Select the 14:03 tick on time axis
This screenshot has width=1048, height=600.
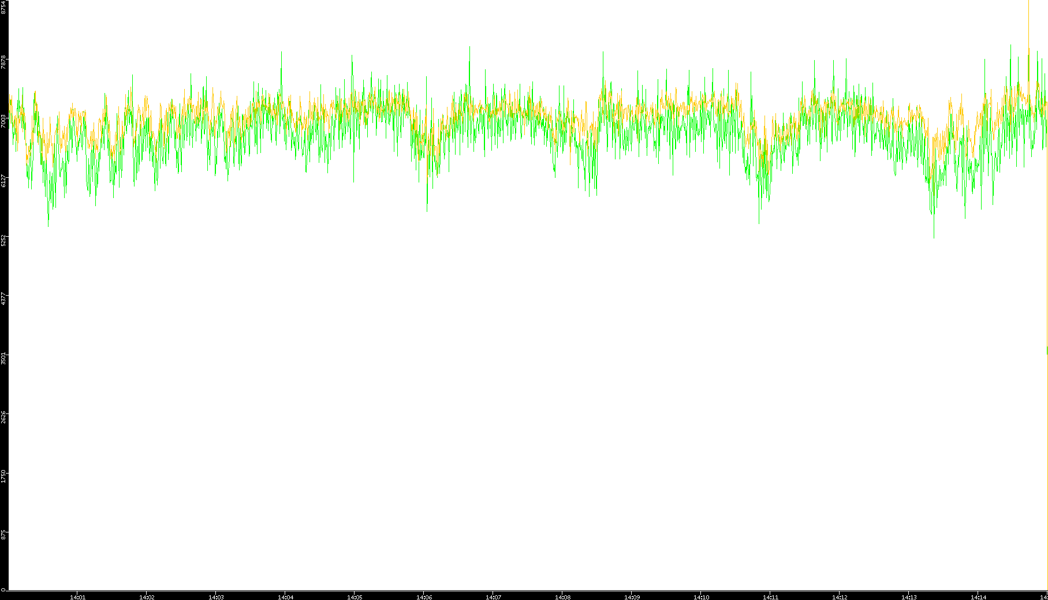coord(216,597)
